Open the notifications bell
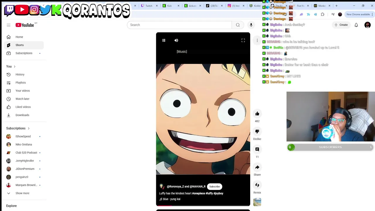375x211 pixels. pos(356,25)
